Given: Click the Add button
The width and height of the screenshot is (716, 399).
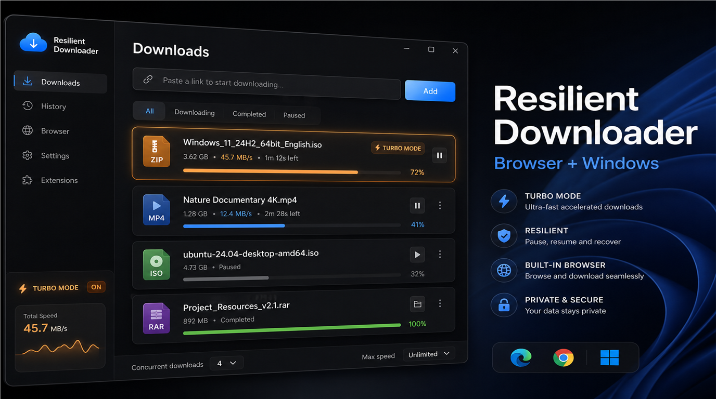Looking at the screenshot, I should 430,91.
